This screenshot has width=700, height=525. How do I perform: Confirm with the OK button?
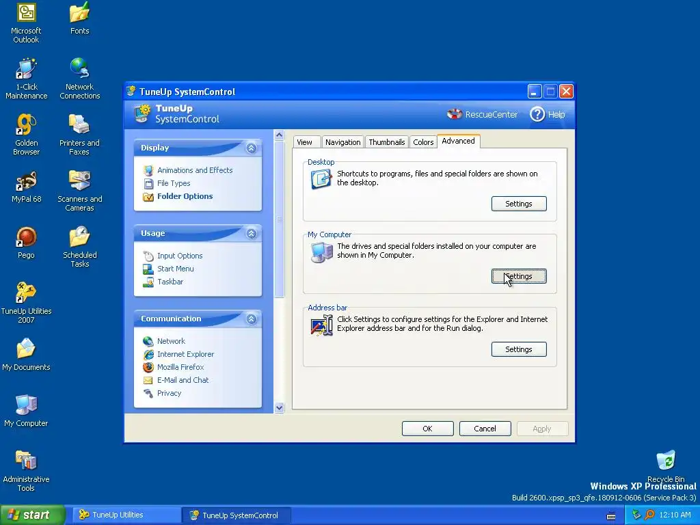tap(427, 429)
